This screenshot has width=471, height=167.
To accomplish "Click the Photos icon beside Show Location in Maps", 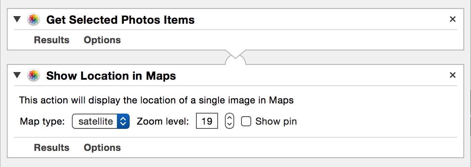I will 34,76.
